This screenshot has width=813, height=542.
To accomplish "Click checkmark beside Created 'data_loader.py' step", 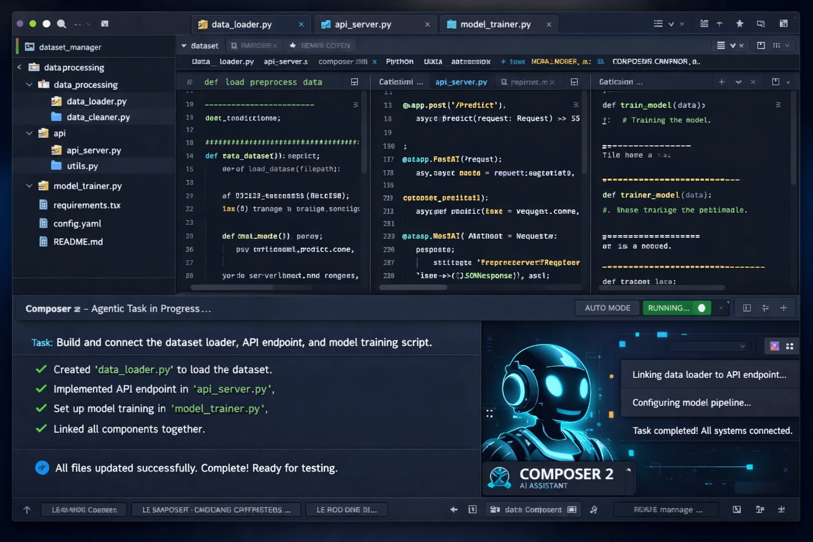I will (x=41, y=369).
